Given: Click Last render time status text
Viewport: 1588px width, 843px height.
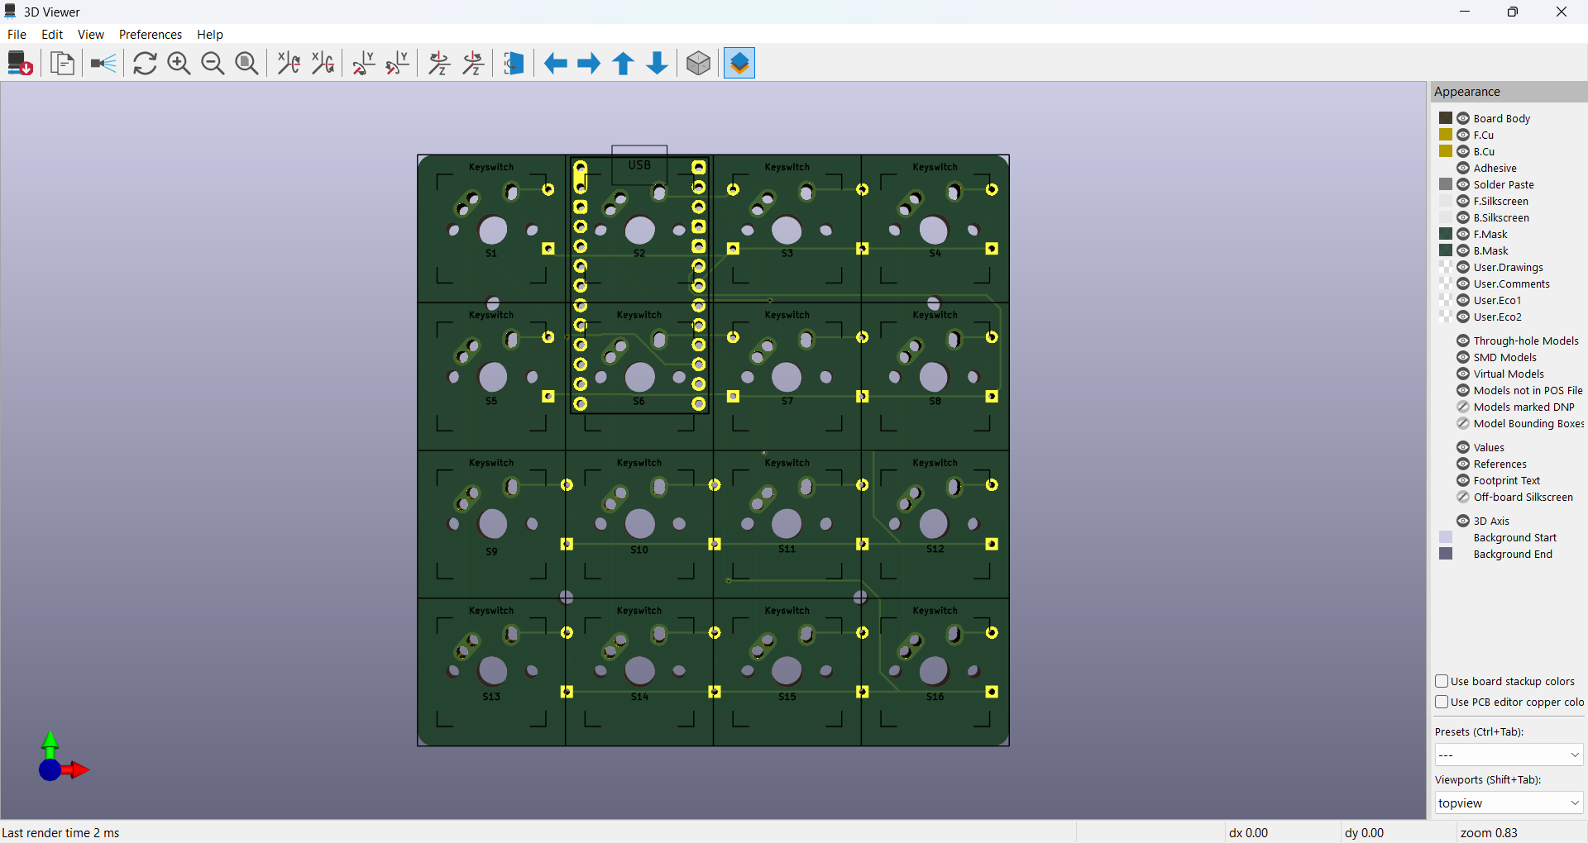Looking at the screenshot, I should coord(61,832).
